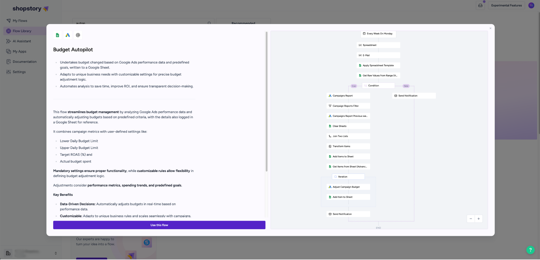Viewport: 540px width, 260px height.
Task: Select the Campaigns Report node
Action: click(x=348, y=96)
